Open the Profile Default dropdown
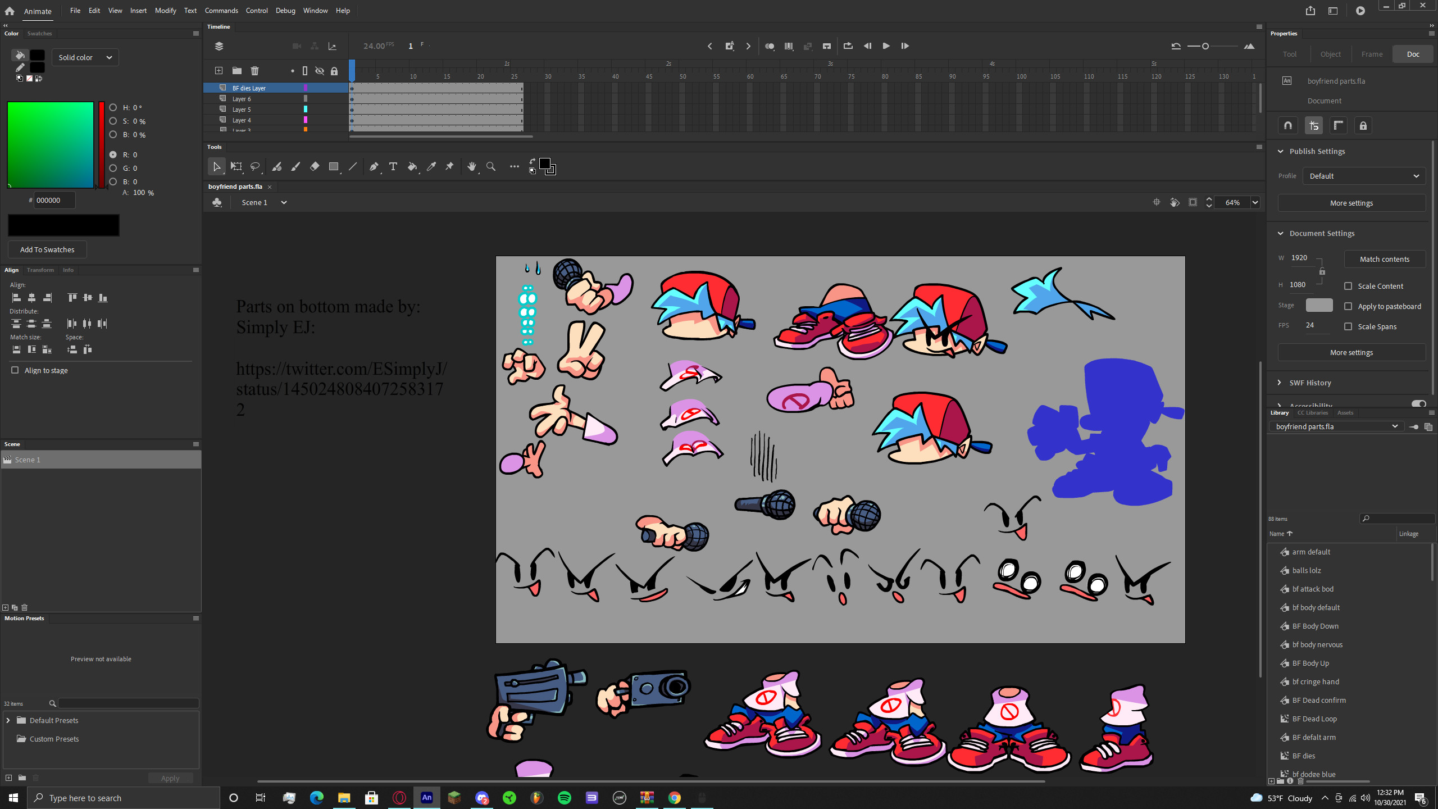Image resolution: width=1438 pixels, height=809 pixels. [1364, 176]
